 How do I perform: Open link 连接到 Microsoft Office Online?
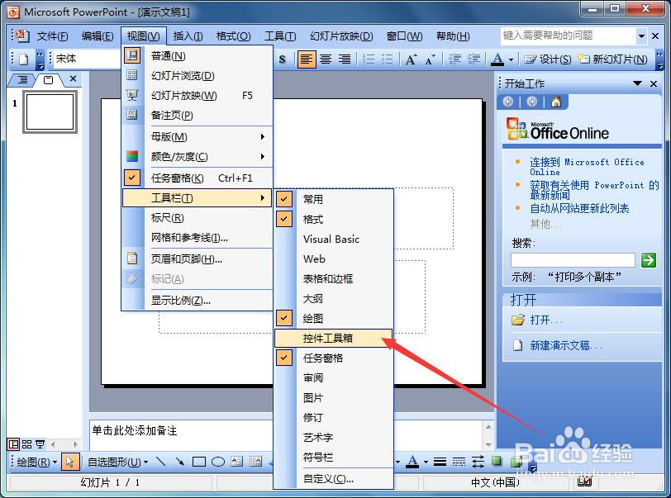(x=587, y=167)
